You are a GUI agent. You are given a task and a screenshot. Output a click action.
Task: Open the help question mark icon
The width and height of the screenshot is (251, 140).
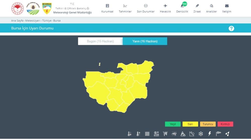coord(231,29)
